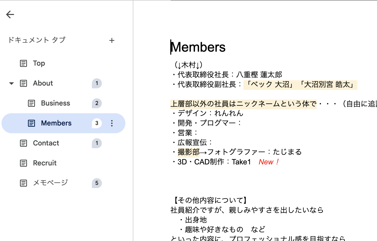Click the comment count badge 2 on Business
377x241 pixels.
tap(97, 103)
